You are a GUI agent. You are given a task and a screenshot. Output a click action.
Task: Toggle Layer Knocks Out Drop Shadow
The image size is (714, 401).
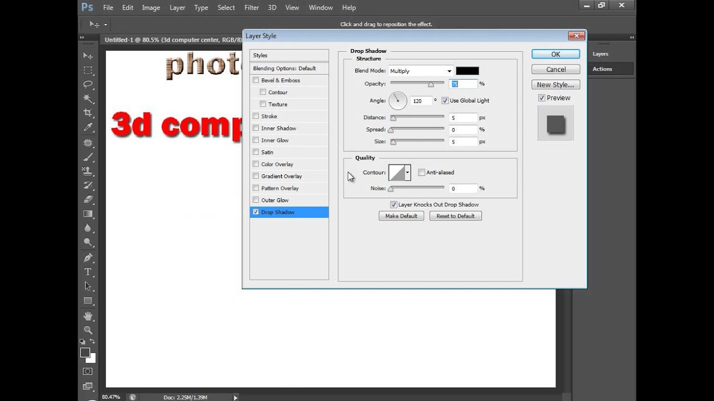[394, 205]
